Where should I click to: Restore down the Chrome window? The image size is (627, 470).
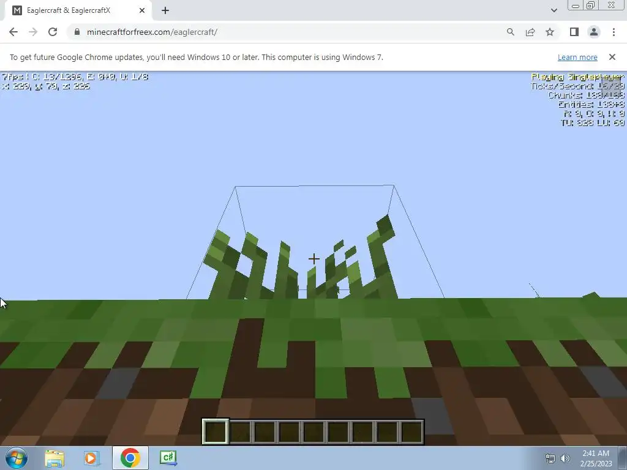pyautogui.click(x=590, y=6)
